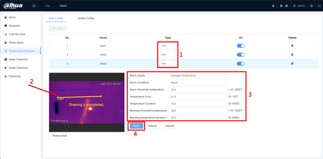Viewport: 323px width, 159px height.
Task: Open the Type dropdown for Line3
Action: (168, 64)
